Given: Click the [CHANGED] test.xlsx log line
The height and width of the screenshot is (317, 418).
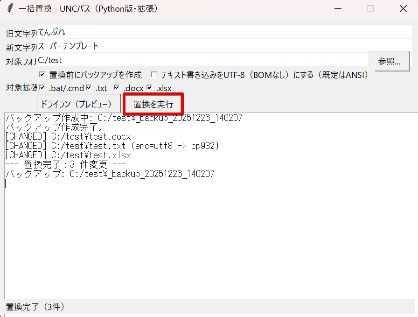Looking at the screenshot, I should (x=68, y=155).
